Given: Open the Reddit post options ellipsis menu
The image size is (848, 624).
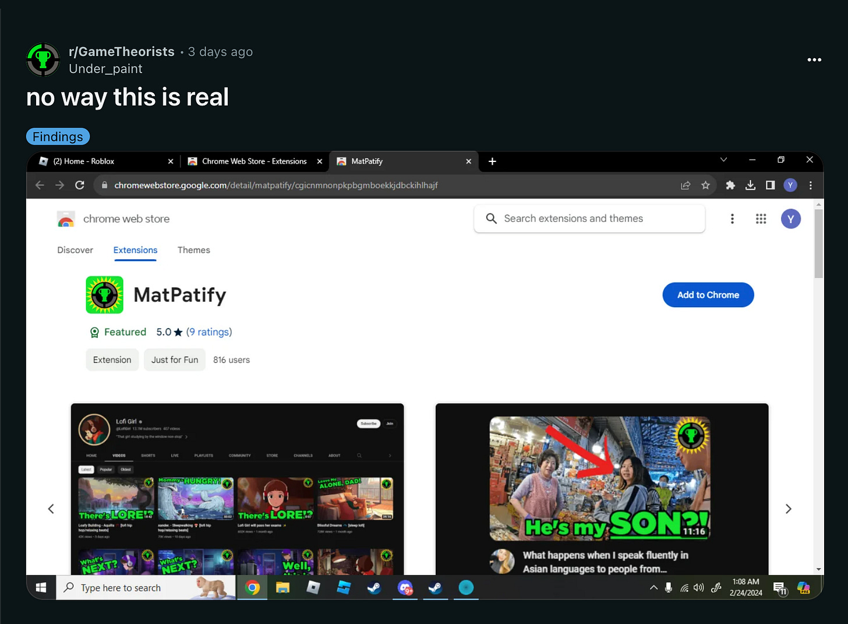Looking at the screenshot, I should 814,60.
